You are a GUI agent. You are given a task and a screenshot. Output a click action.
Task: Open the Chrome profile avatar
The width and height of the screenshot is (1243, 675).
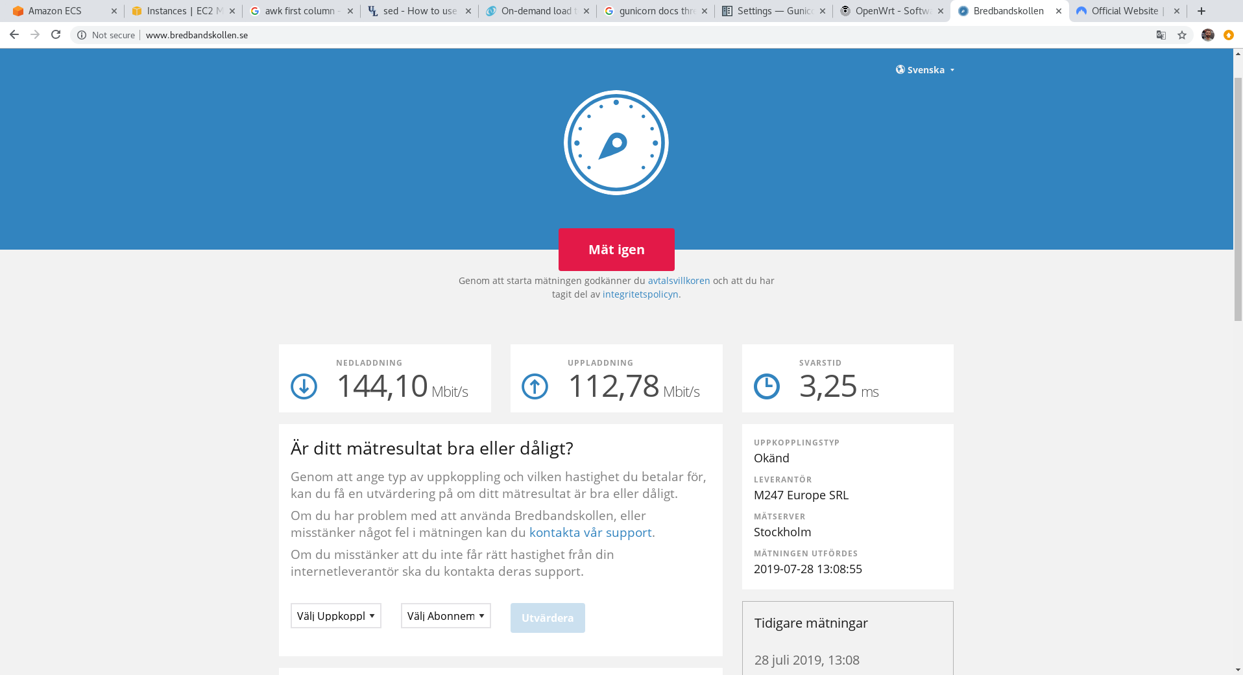click(1208, 35)
